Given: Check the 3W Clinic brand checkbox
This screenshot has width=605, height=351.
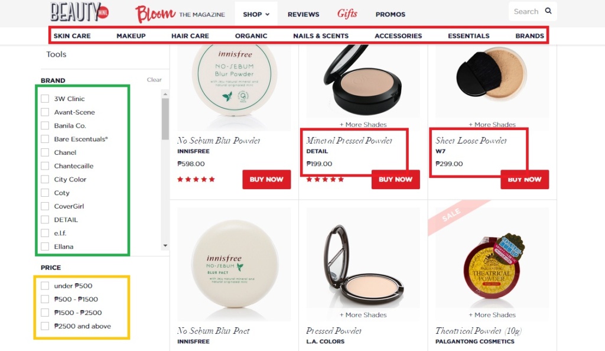Looking at the screenshot, I should pyautogui.click(x=45, y=99).
